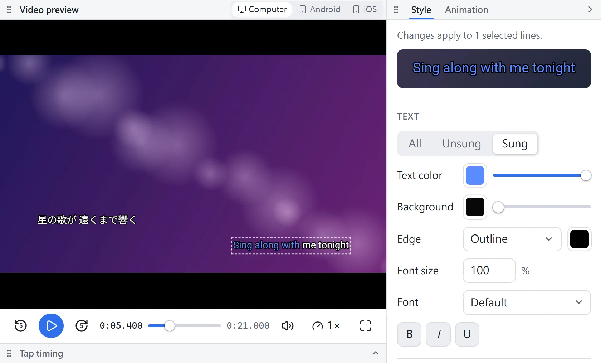The width and height of the screenshot is (601, 363).
Task: Open the Edge Outline dropdown
Action: (512, 239)
